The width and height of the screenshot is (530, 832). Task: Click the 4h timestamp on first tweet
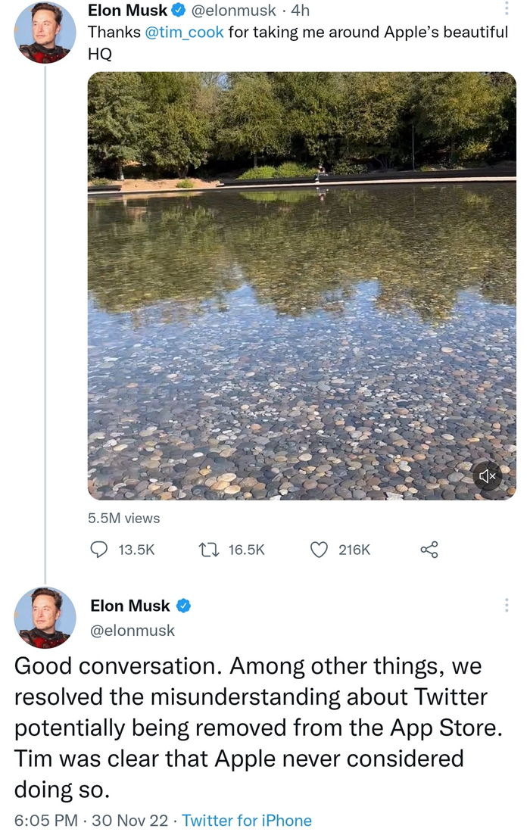(300, 11)
